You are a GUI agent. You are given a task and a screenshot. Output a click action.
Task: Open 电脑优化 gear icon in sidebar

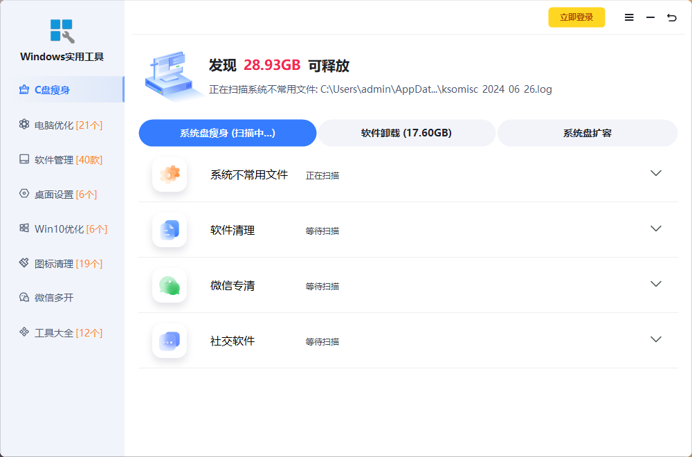click(24, 124)
